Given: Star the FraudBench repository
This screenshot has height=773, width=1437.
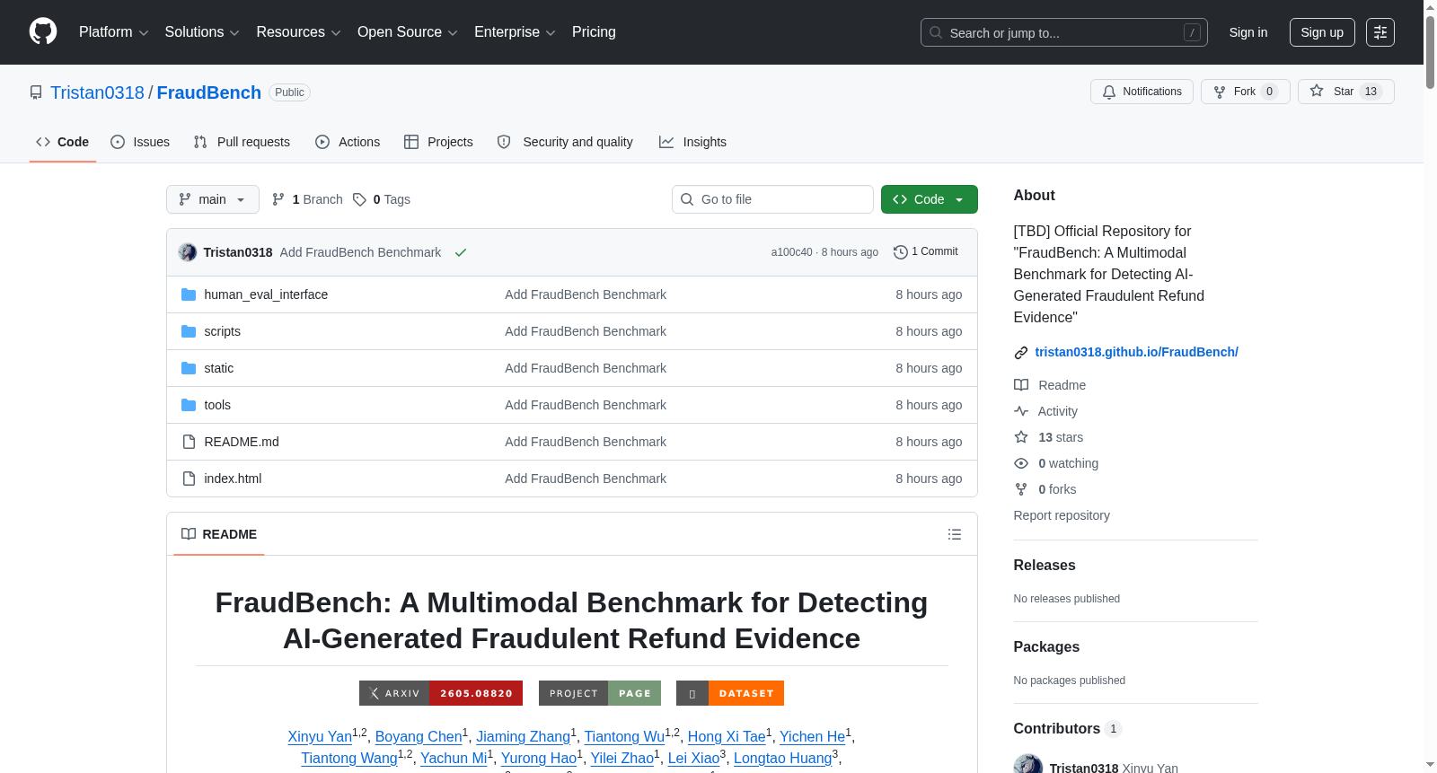Looking at the screenshot, I should point(1345,92).
